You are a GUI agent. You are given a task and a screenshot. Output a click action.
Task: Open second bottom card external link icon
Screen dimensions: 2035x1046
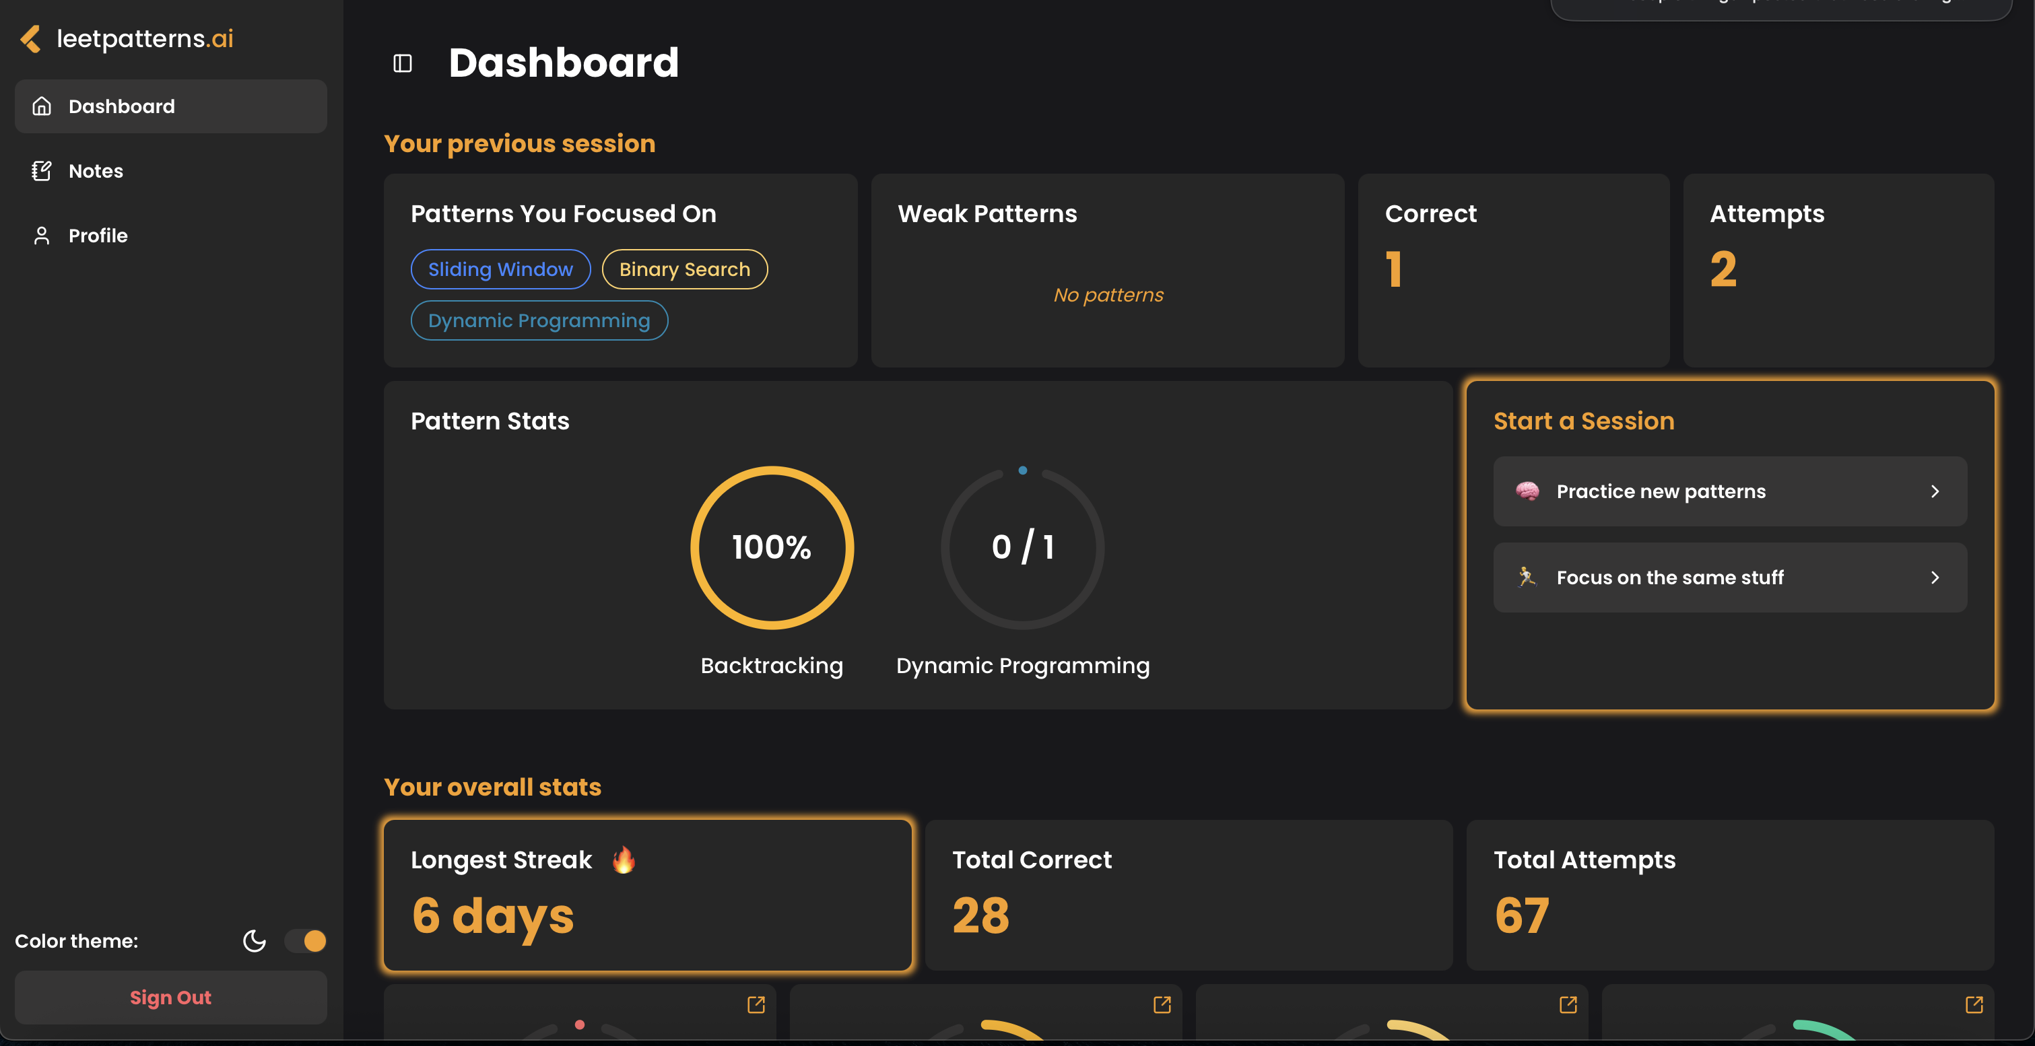point(1162,1004)
